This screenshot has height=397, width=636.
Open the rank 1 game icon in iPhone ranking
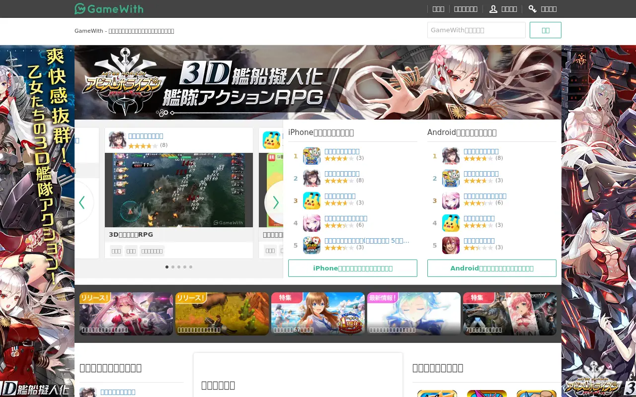pyautogui.click(x=312, y=156)
